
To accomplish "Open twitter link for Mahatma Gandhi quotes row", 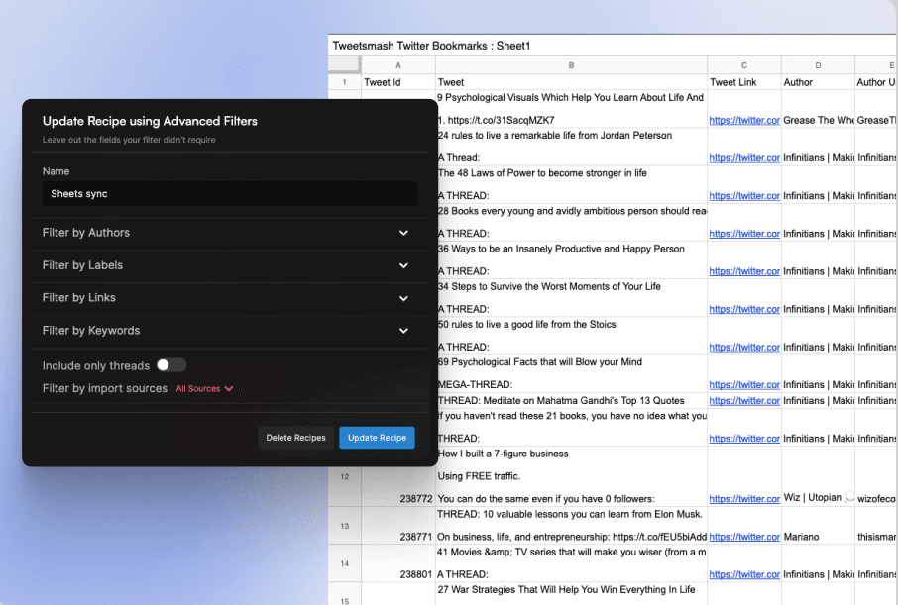I will [x=744, y=401].
